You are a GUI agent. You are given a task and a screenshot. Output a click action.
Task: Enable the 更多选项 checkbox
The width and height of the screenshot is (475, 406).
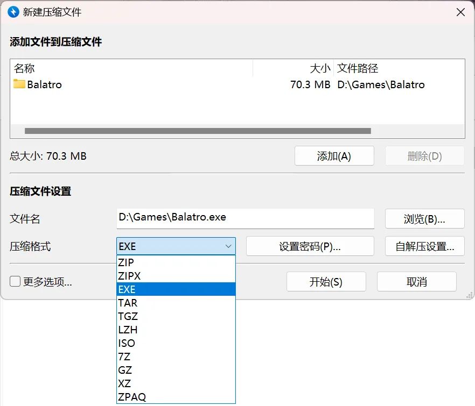click(x=15, y=281)
